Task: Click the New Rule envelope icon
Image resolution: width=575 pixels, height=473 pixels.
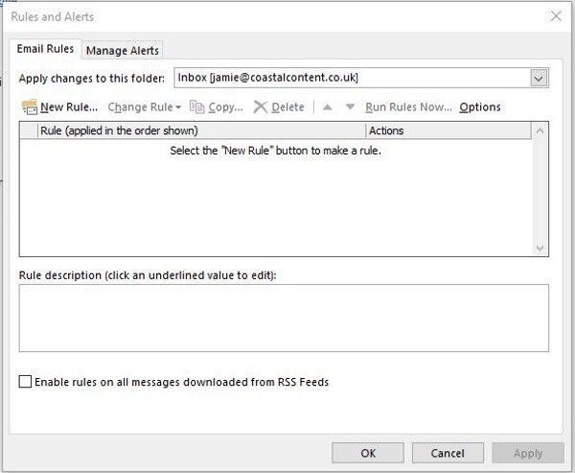Action: [x=30, y=106]
